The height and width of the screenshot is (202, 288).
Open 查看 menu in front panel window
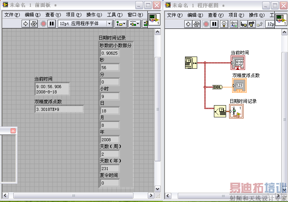pos(53,15)
